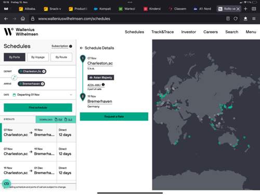Remove Charleston,Sc departure chip
The image size is (260, 195).
coord(44,71)
